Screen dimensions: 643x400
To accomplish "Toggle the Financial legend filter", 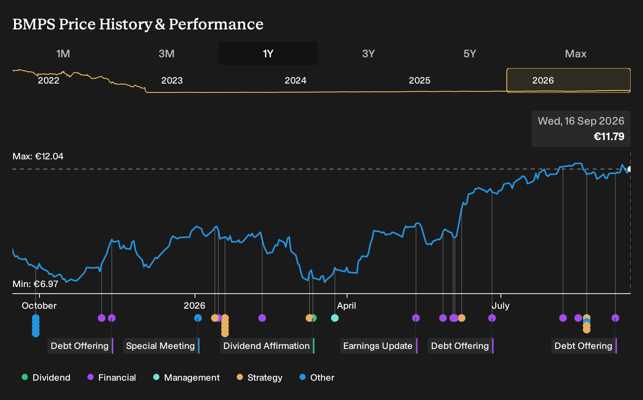I will tap(112, 378).
